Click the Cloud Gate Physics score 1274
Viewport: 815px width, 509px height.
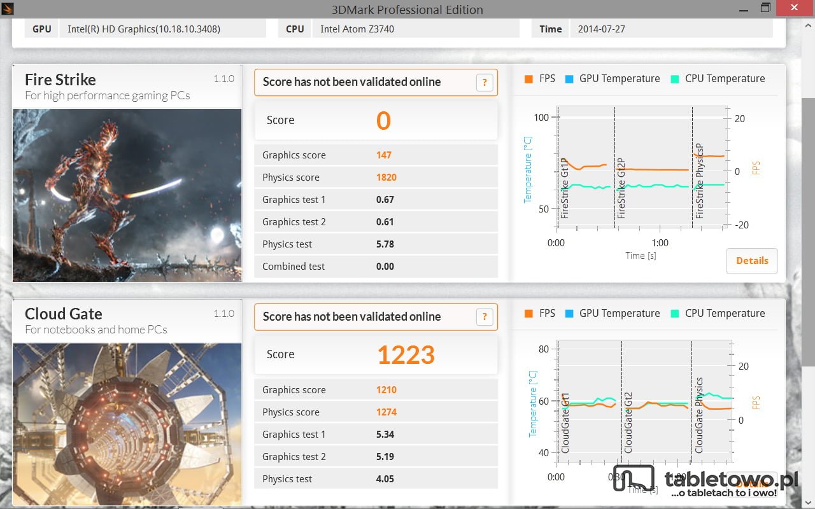tap(386, 412)
